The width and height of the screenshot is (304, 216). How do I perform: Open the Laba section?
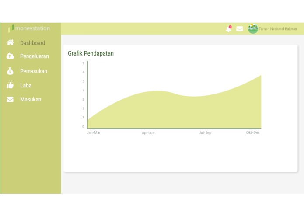coord(26,85)
